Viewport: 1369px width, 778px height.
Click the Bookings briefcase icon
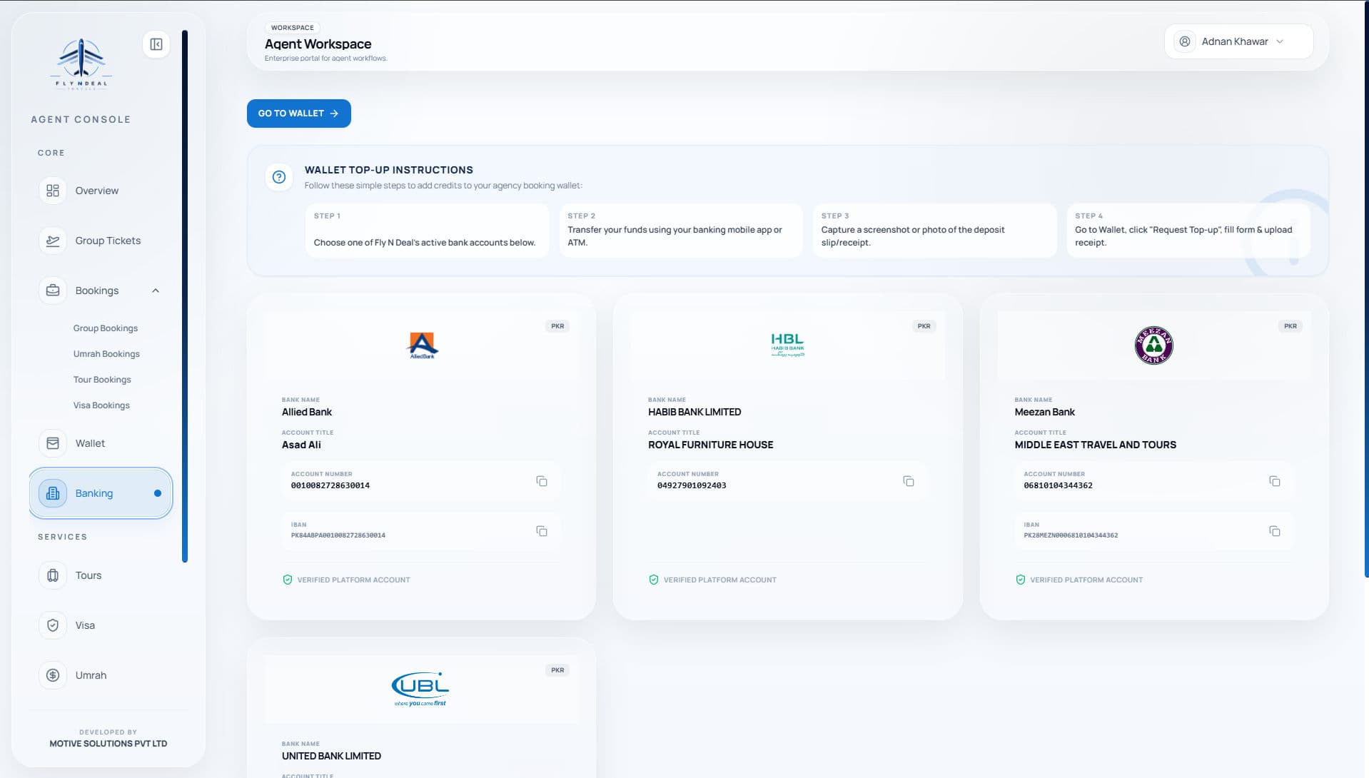pyautogui.click(x=53, y=291)
